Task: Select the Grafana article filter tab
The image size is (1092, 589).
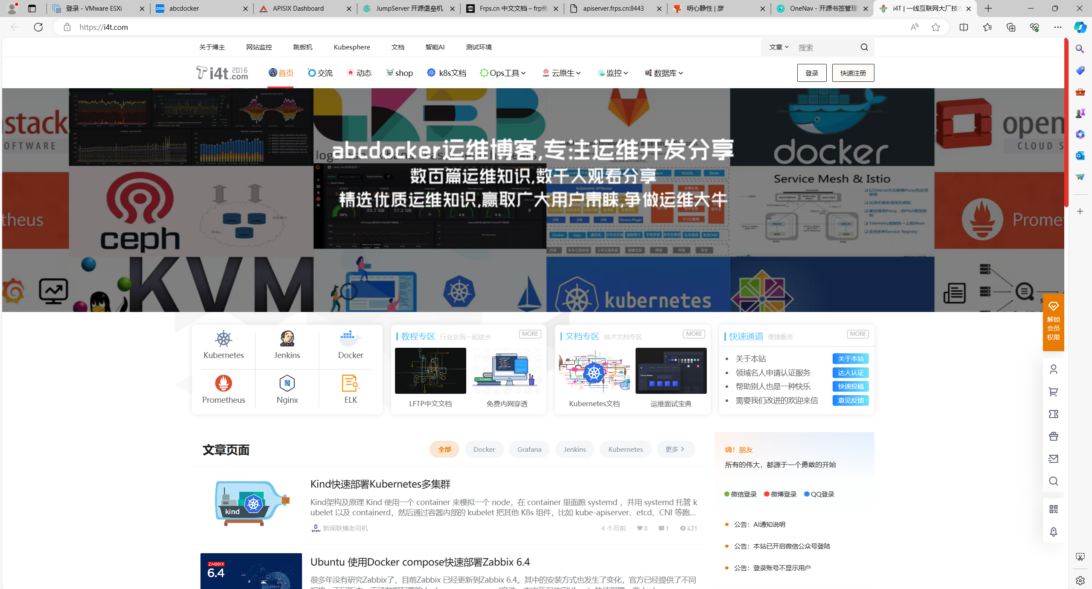Action: [529, 449]
